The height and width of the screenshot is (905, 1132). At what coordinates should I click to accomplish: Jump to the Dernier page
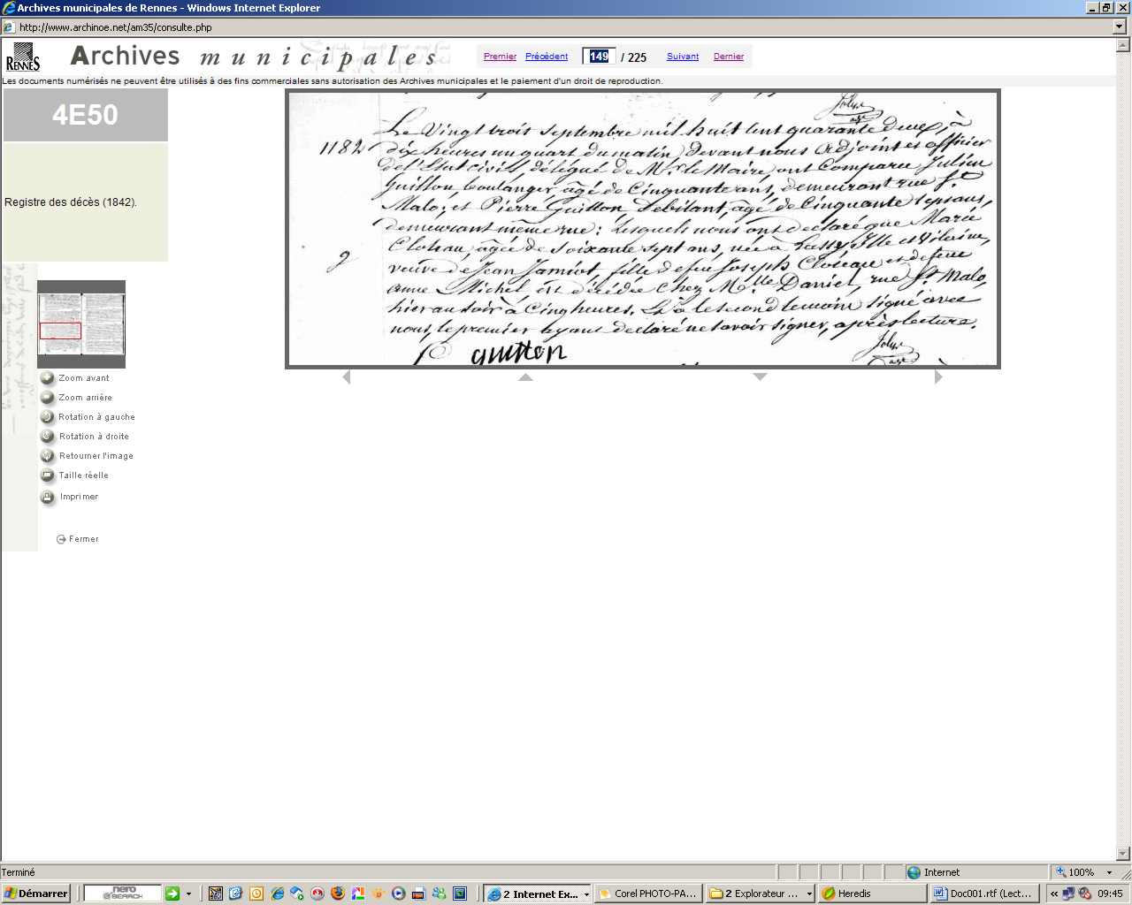coord(729,57)
